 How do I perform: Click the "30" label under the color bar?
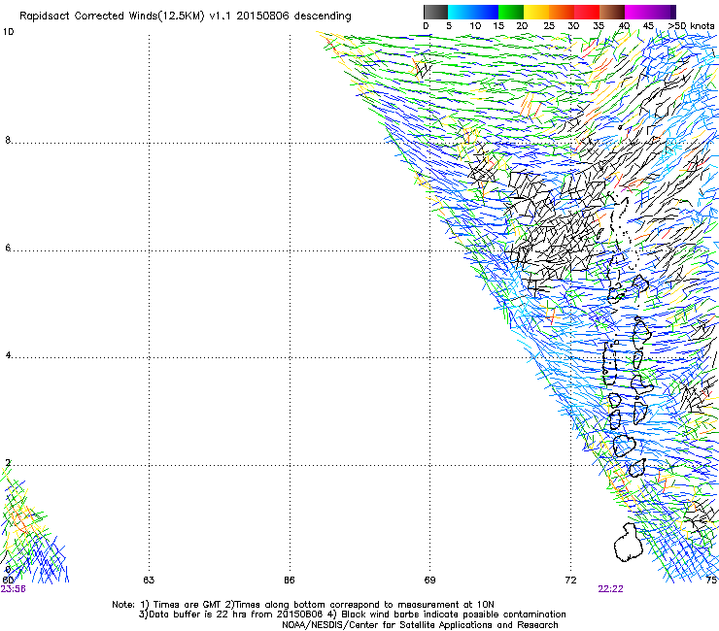[573, 26]
